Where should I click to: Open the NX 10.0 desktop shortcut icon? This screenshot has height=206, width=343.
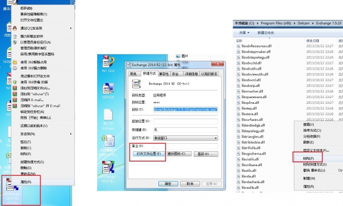[108, 62]
